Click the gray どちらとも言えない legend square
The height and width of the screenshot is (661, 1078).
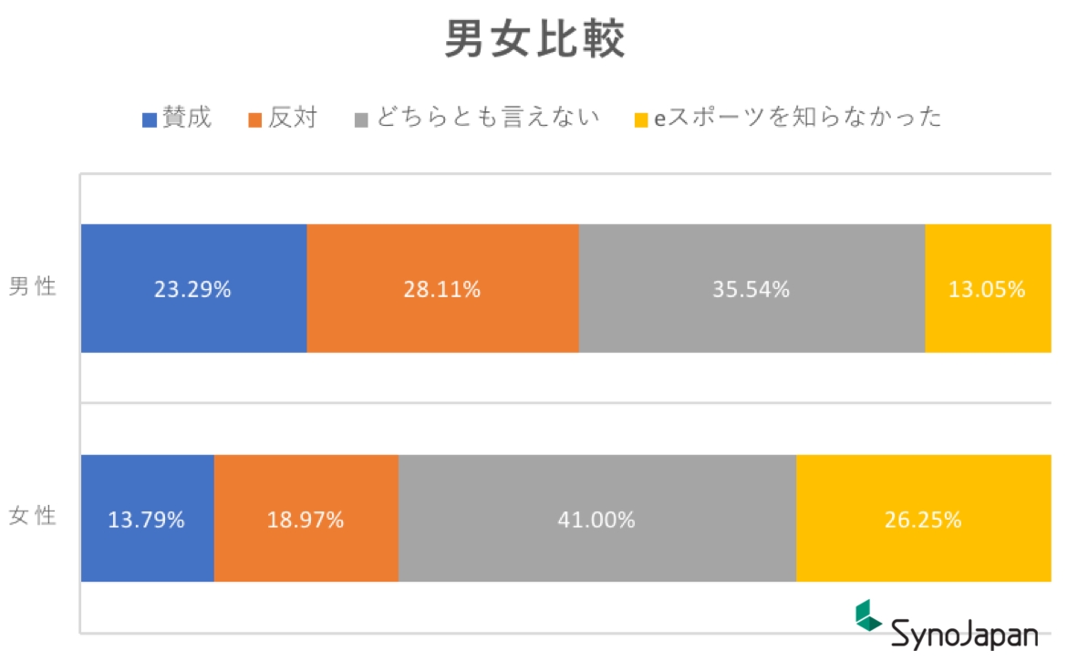pos(361,119)
